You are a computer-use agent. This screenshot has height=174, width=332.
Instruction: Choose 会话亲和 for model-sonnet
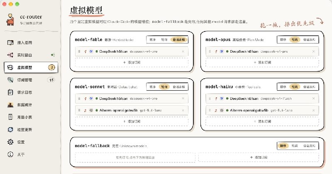(x=179, y=87)
